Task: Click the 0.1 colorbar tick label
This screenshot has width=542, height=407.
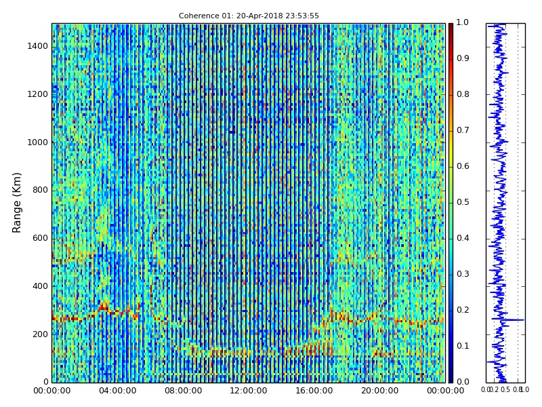Action: [463, 347]
